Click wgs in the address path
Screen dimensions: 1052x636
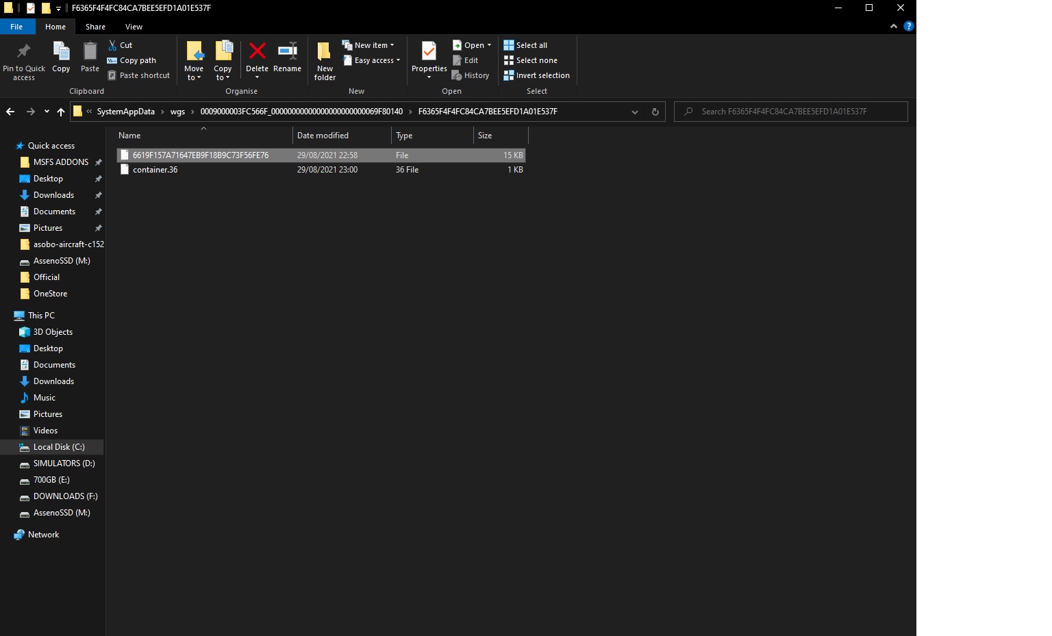[x=177, y=112]
